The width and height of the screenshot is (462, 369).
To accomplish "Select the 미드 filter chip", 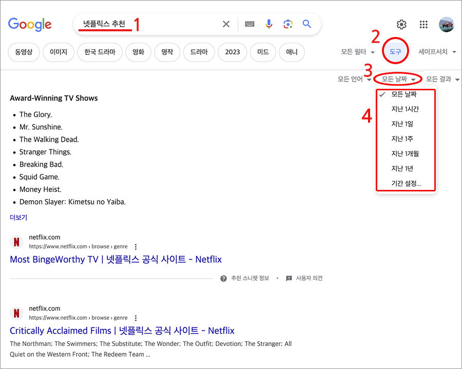I will pos(263,52).
